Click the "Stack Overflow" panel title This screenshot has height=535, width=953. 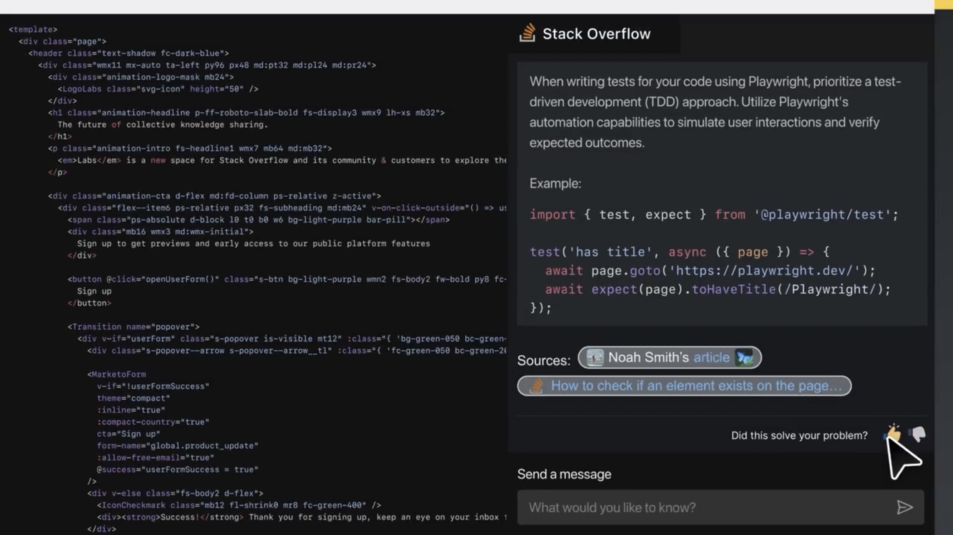[x=596, y=34]
